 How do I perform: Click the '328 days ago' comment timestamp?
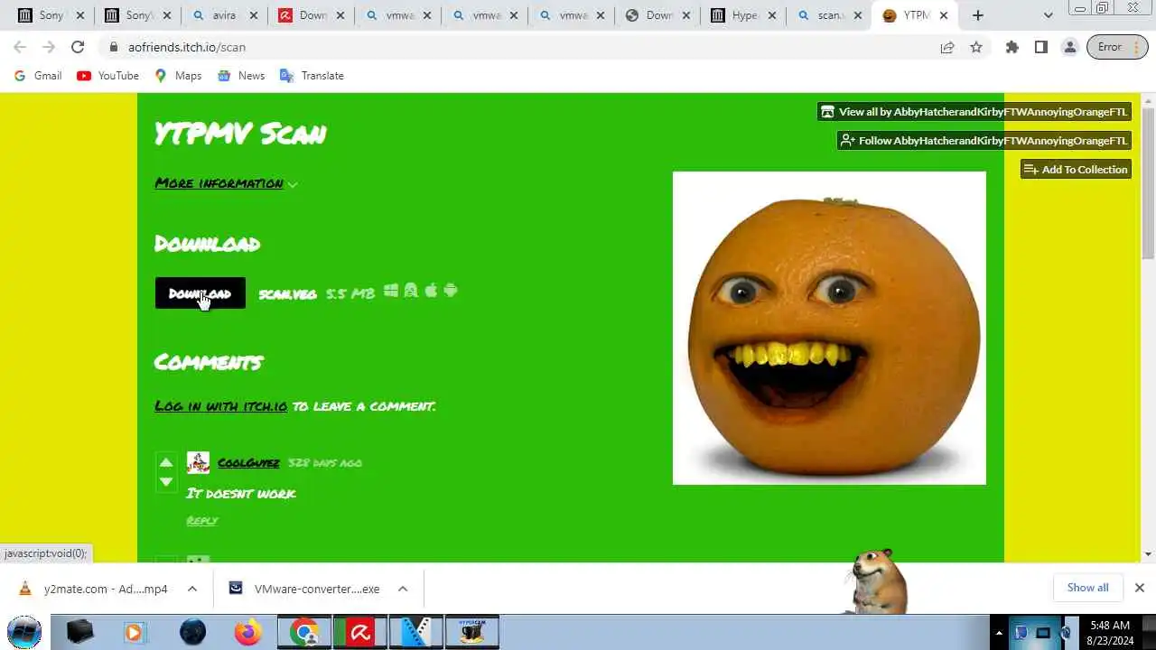[325, 462]
